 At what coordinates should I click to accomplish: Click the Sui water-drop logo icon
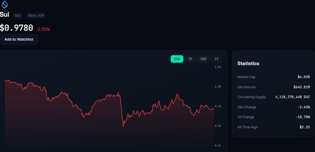4,4
